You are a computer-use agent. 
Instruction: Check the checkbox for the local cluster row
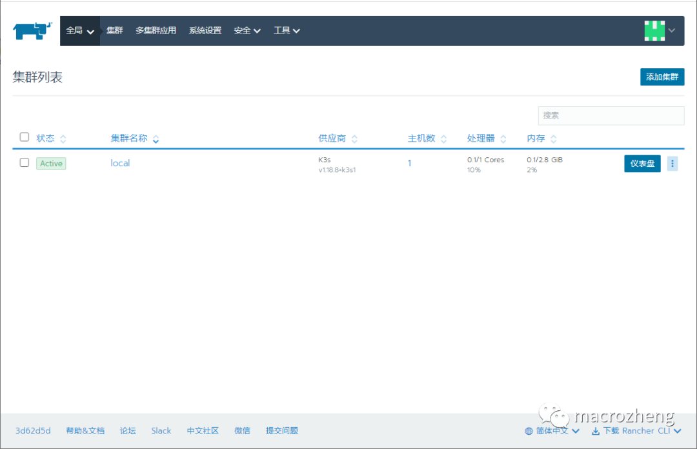point(24,162)
